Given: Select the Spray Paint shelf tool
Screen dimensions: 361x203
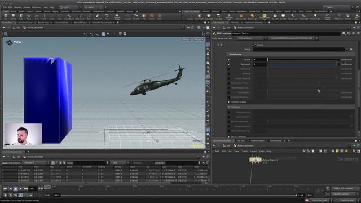Looking at the screenshot, I should point(98,16).
